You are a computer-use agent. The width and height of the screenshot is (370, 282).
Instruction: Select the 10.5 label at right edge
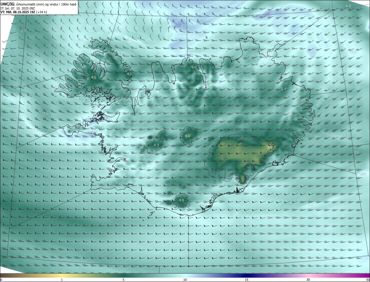[x=362, y=175]
